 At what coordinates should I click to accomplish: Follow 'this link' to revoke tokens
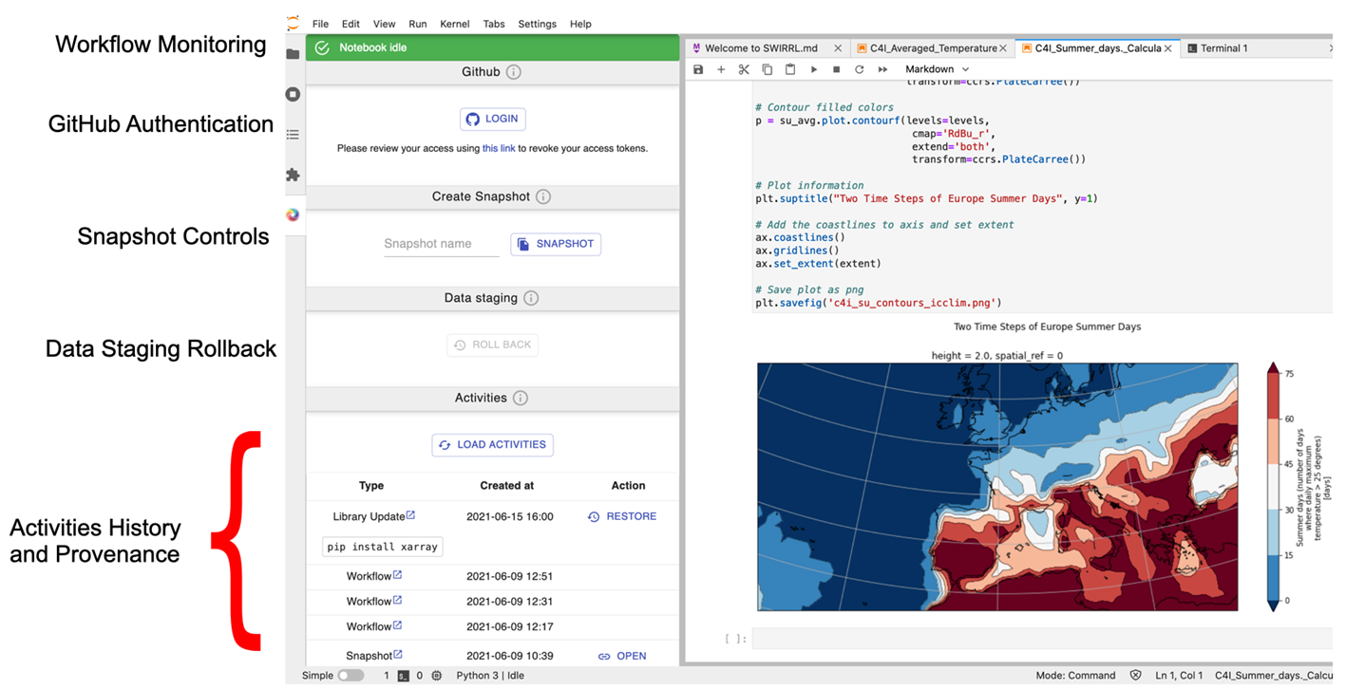(x=499, y=148)
